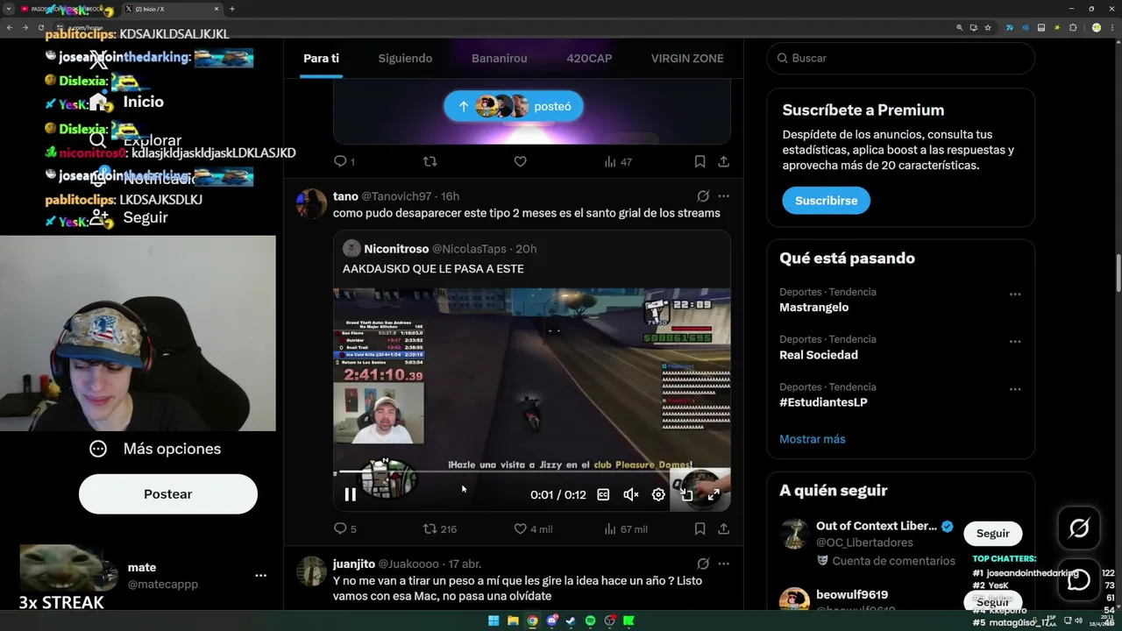Open @Tanovich97 profile handle

pyautogui.click(x=396, y=196)
